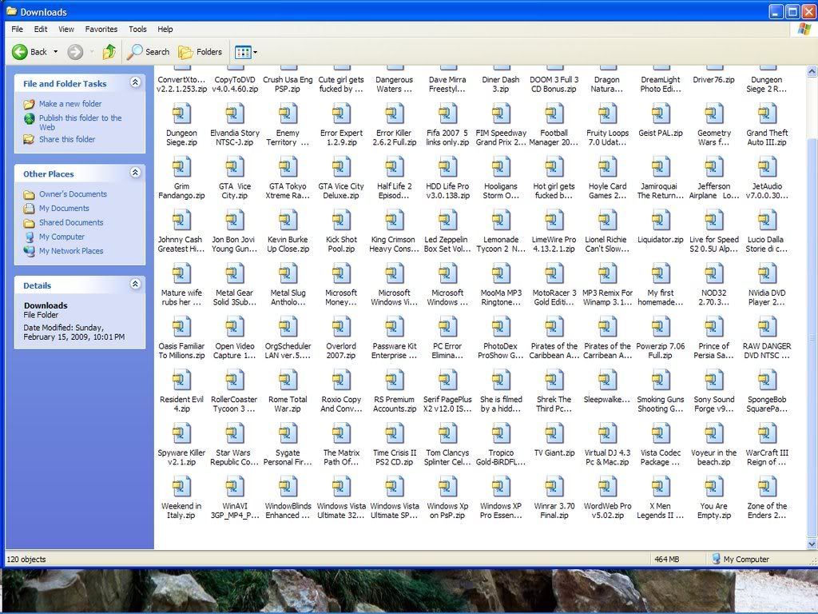Collapse the Details panel
Viewport: 818px width, 614px height.
tap(135, 284)
